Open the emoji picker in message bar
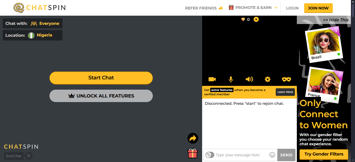 coord(272,155)
